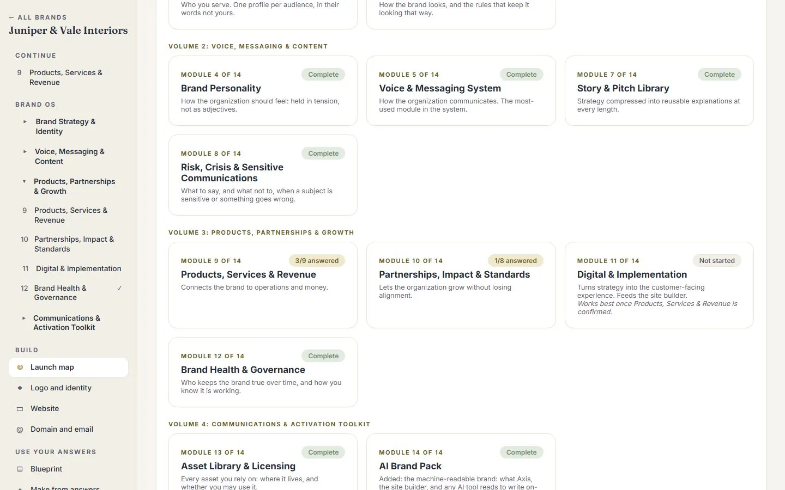Open Website builder page

pos(68,409)
